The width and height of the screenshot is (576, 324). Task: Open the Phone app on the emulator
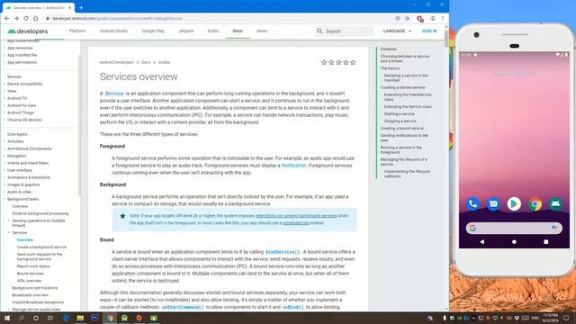(472, 204)
